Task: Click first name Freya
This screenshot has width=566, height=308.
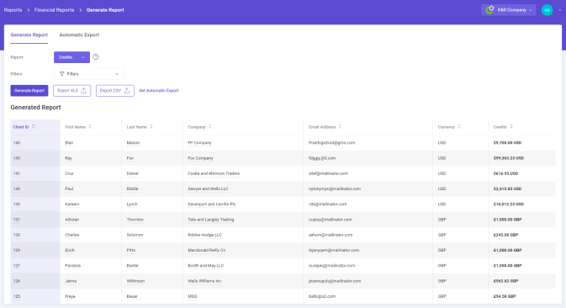Action: [70, 296]
